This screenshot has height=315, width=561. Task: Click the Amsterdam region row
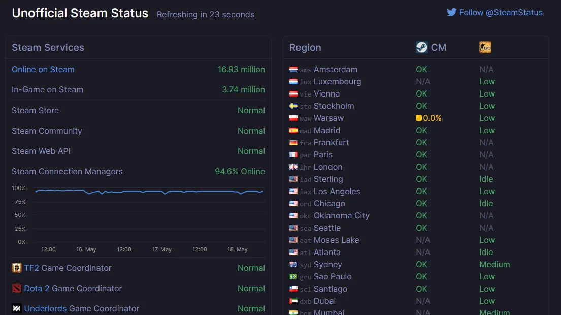[x=416, y=70]
